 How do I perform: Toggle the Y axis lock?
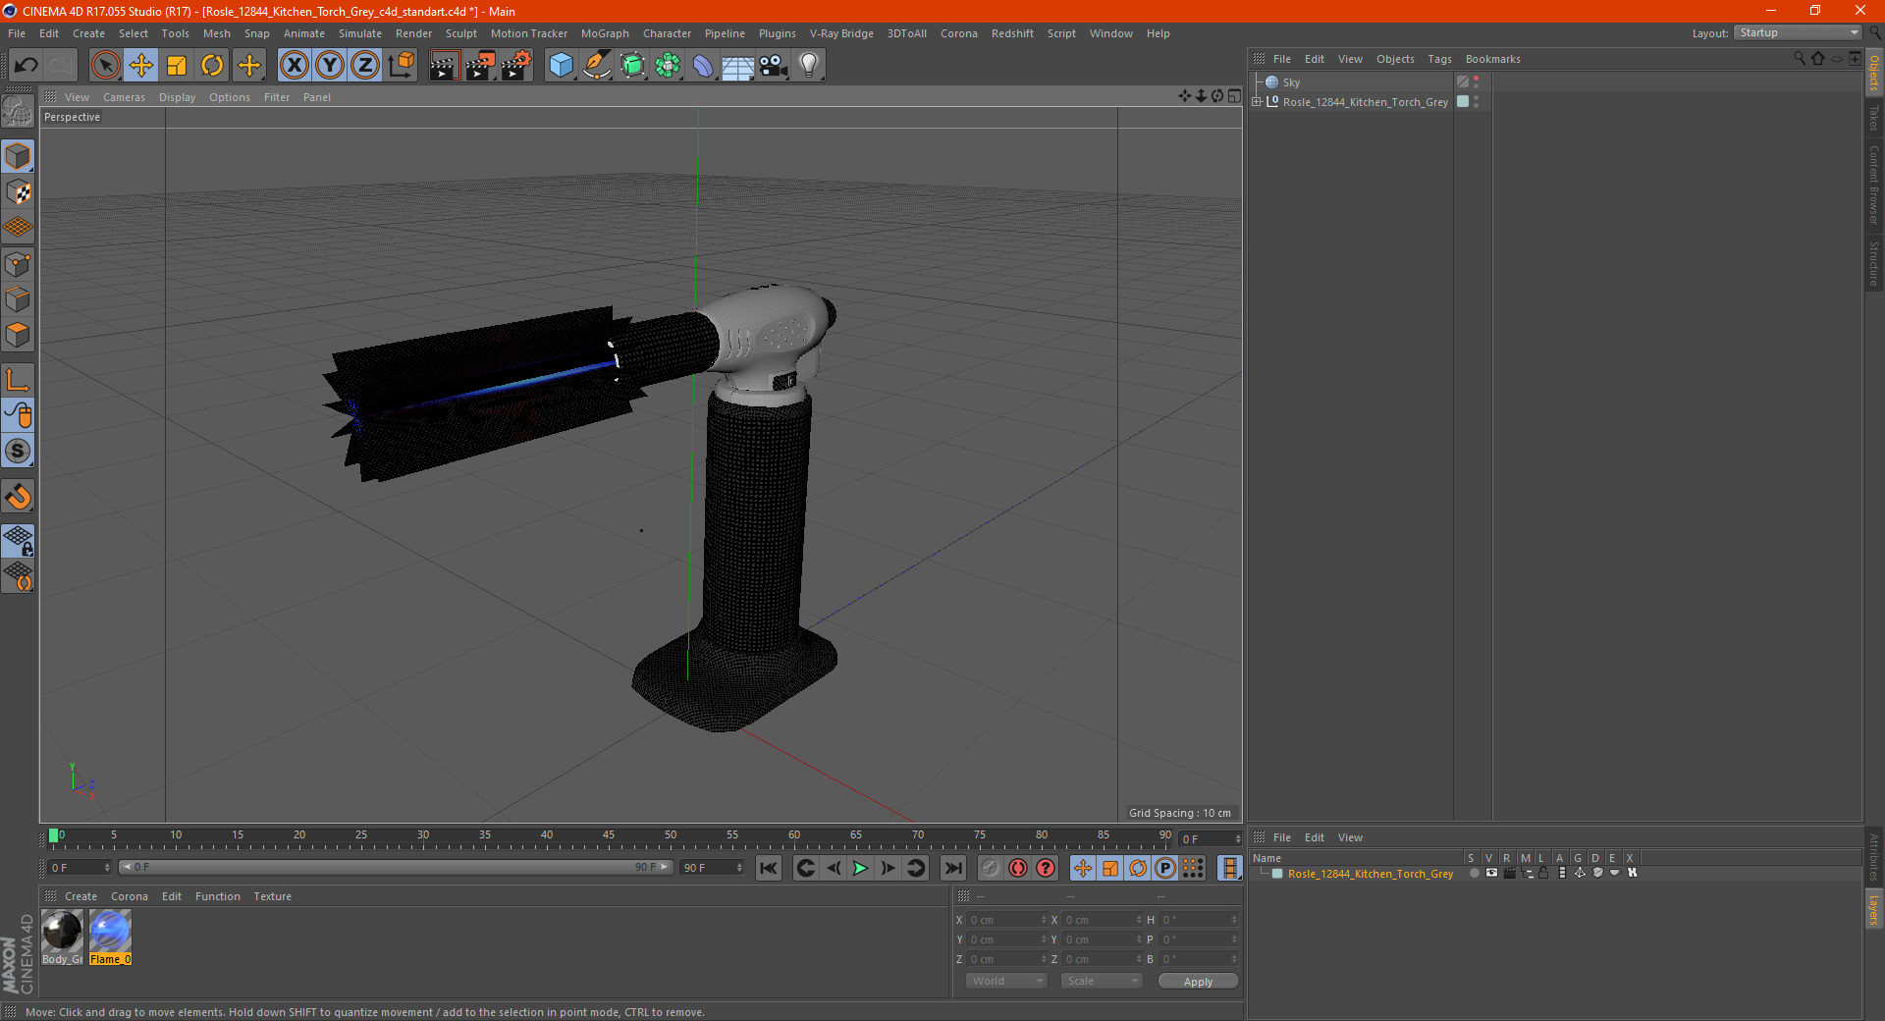point(330,66)
